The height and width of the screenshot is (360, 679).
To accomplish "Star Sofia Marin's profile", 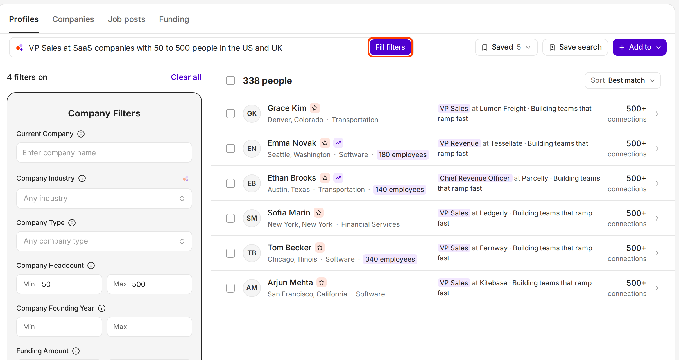I will 319,213.
